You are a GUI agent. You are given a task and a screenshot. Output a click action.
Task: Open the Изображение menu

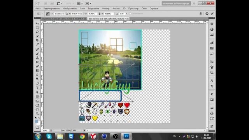pos(70,9)
